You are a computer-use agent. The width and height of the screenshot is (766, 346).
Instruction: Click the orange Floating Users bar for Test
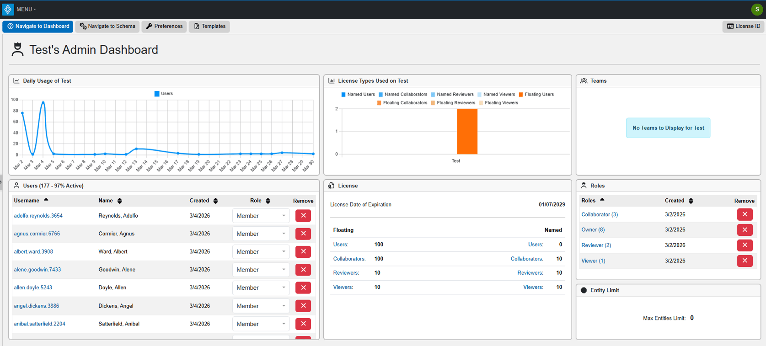(467, 132)
